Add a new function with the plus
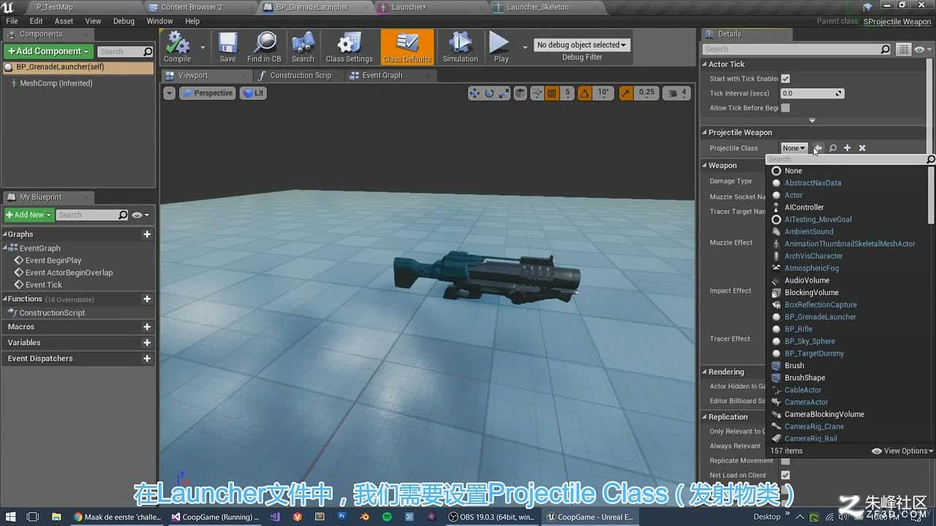Viewport: 936px width, 526px height. click(147, 299)
